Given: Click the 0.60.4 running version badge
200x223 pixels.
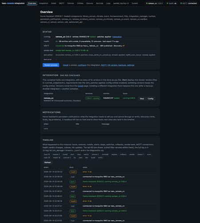Looking at the screenshot, I should (93, 98).
